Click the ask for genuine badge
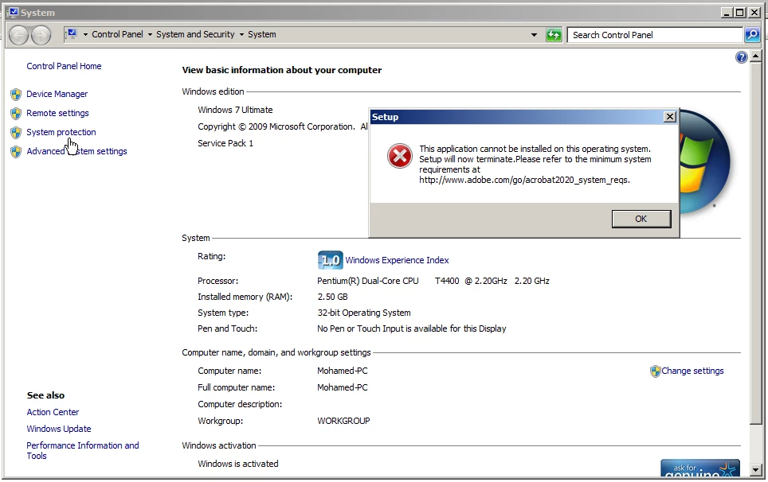The width and height of the screenshot is (768, 482). [700, 468]
